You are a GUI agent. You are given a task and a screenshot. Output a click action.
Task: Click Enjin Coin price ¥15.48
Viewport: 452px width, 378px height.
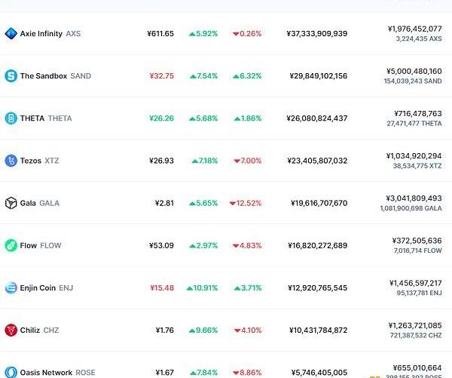coord(161,287)
